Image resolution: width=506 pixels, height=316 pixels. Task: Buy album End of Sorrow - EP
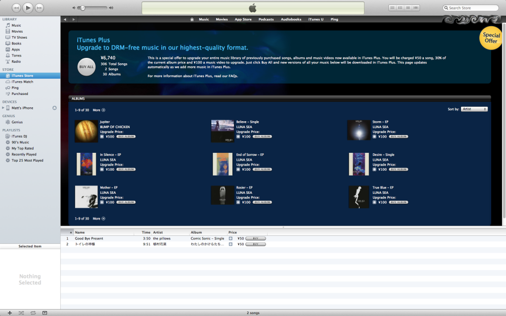pyautogui.click(x=262, y=170)
